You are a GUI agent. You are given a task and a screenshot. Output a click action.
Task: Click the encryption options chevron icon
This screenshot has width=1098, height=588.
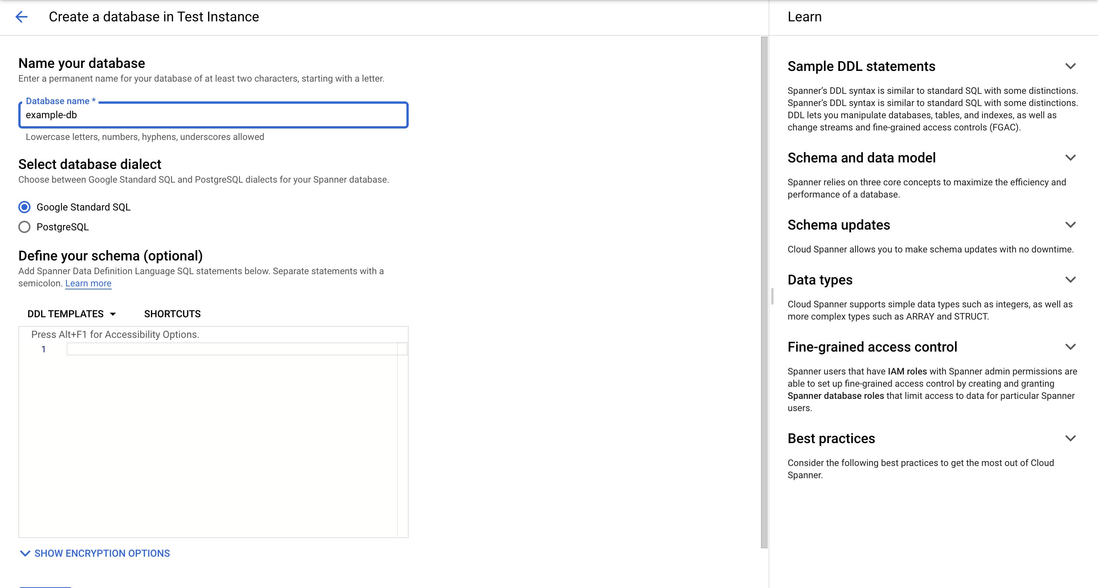tap(25, 553)
